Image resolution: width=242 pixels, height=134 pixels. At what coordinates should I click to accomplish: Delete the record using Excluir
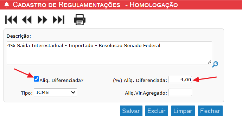(157, 111)
